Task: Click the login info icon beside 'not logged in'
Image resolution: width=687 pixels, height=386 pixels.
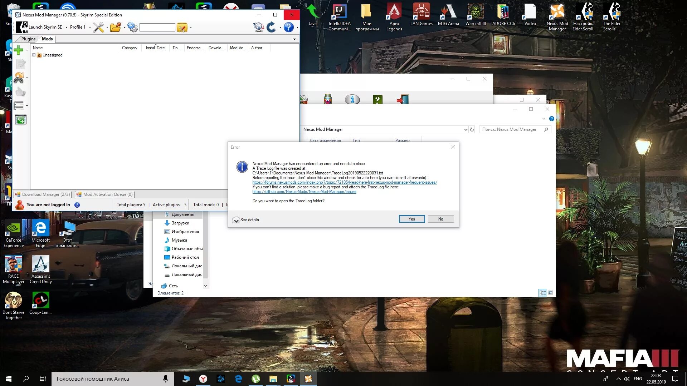Action: point(77,205)
